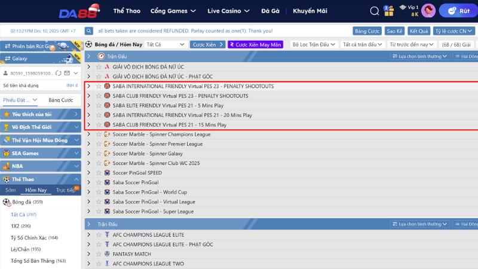Expand SABA CLUB FRIENDLY 15 Mins Play row

pyautogui.click(x=88, y=125)
